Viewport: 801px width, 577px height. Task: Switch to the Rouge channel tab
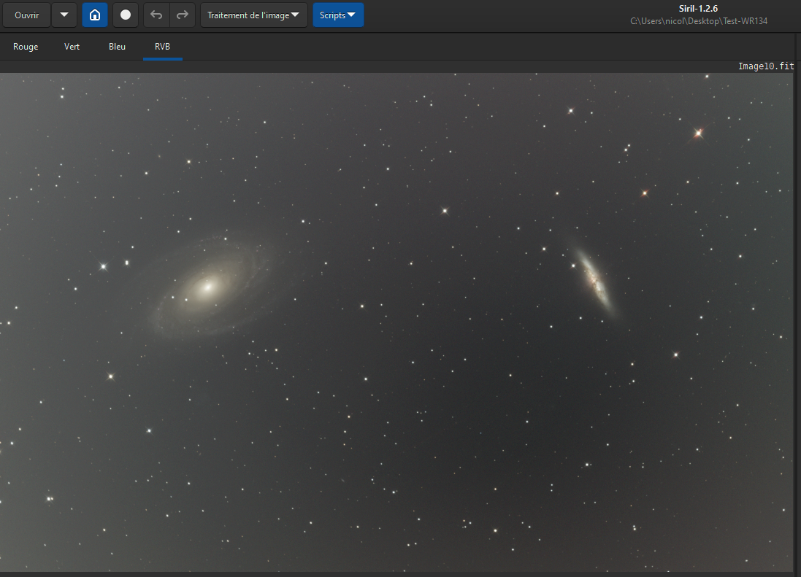[x=26, y=47]
